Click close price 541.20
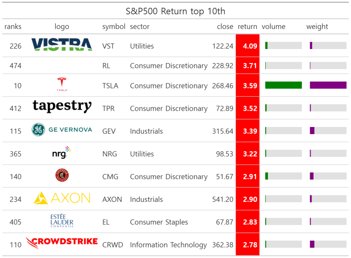The image size is (351, 258). coord(222,200)
